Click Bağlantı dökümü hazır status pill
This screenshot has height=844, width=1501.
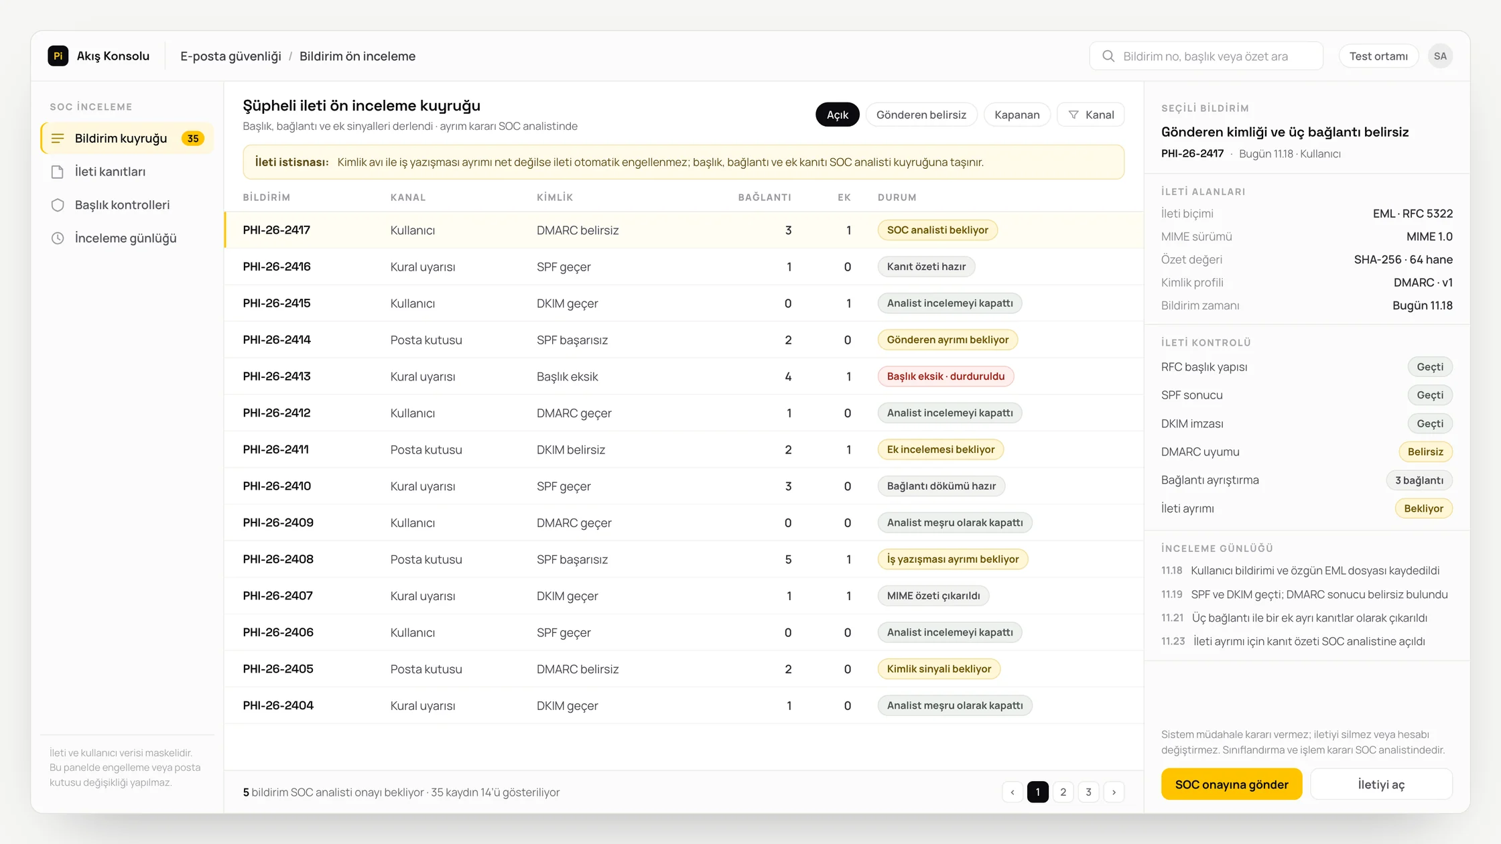pyautogui.click(x=941, y=486)
